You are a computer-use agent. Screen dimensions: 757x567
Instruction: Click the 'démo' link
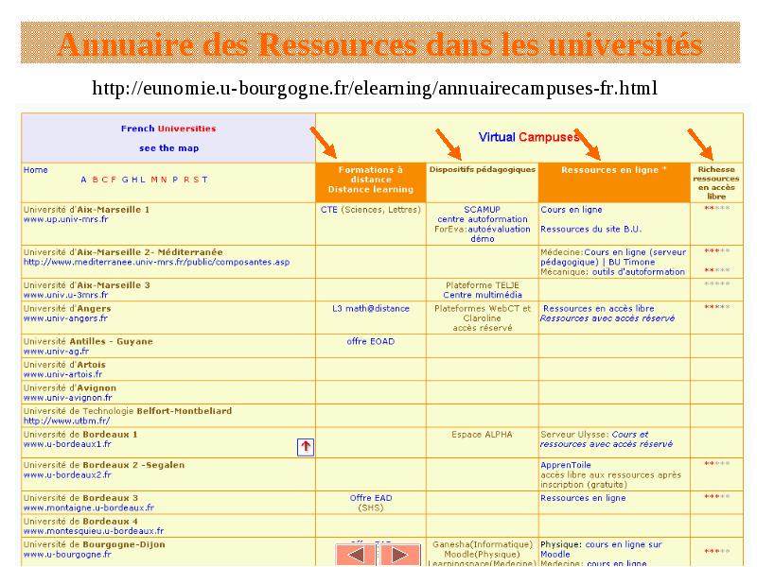(x=483, y=239)
